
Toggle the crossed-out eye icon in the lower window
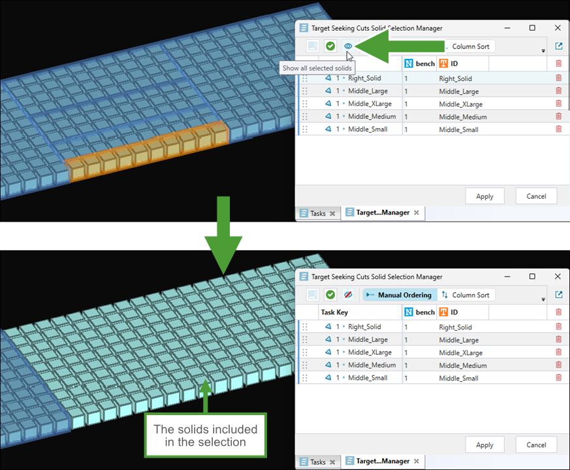pyautogui.click(x=348, y=295)
